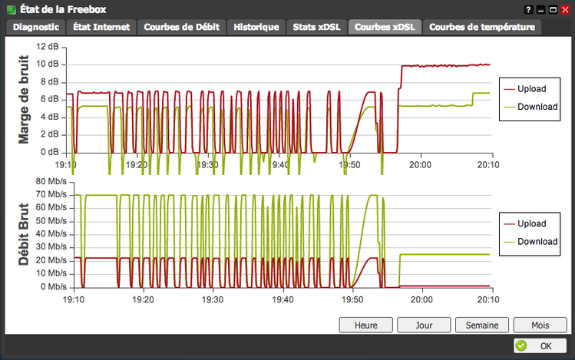575x360 pixels.
Task: Click the 20:00 label on noise chart
Action: pos(420,165)
